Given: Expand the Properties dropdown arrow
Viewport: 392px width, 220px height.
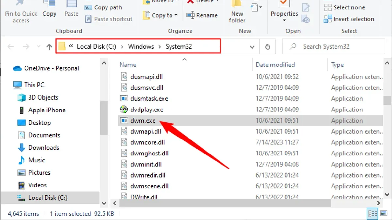Looking at the screenshot, I should pos(284,20).
